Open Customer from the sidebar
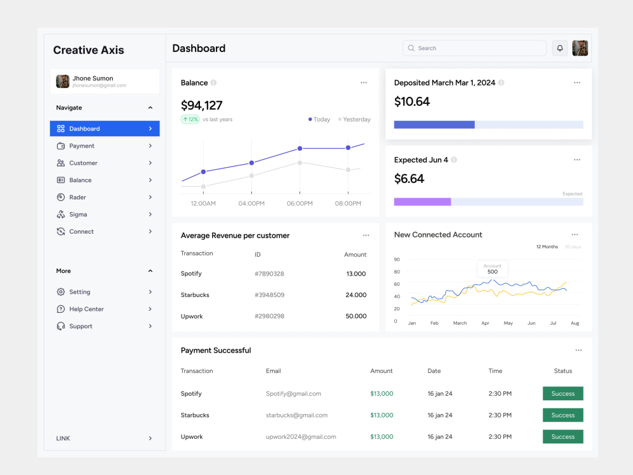The height and width of the screenshot is (475, 633). (x=104, y=163)
